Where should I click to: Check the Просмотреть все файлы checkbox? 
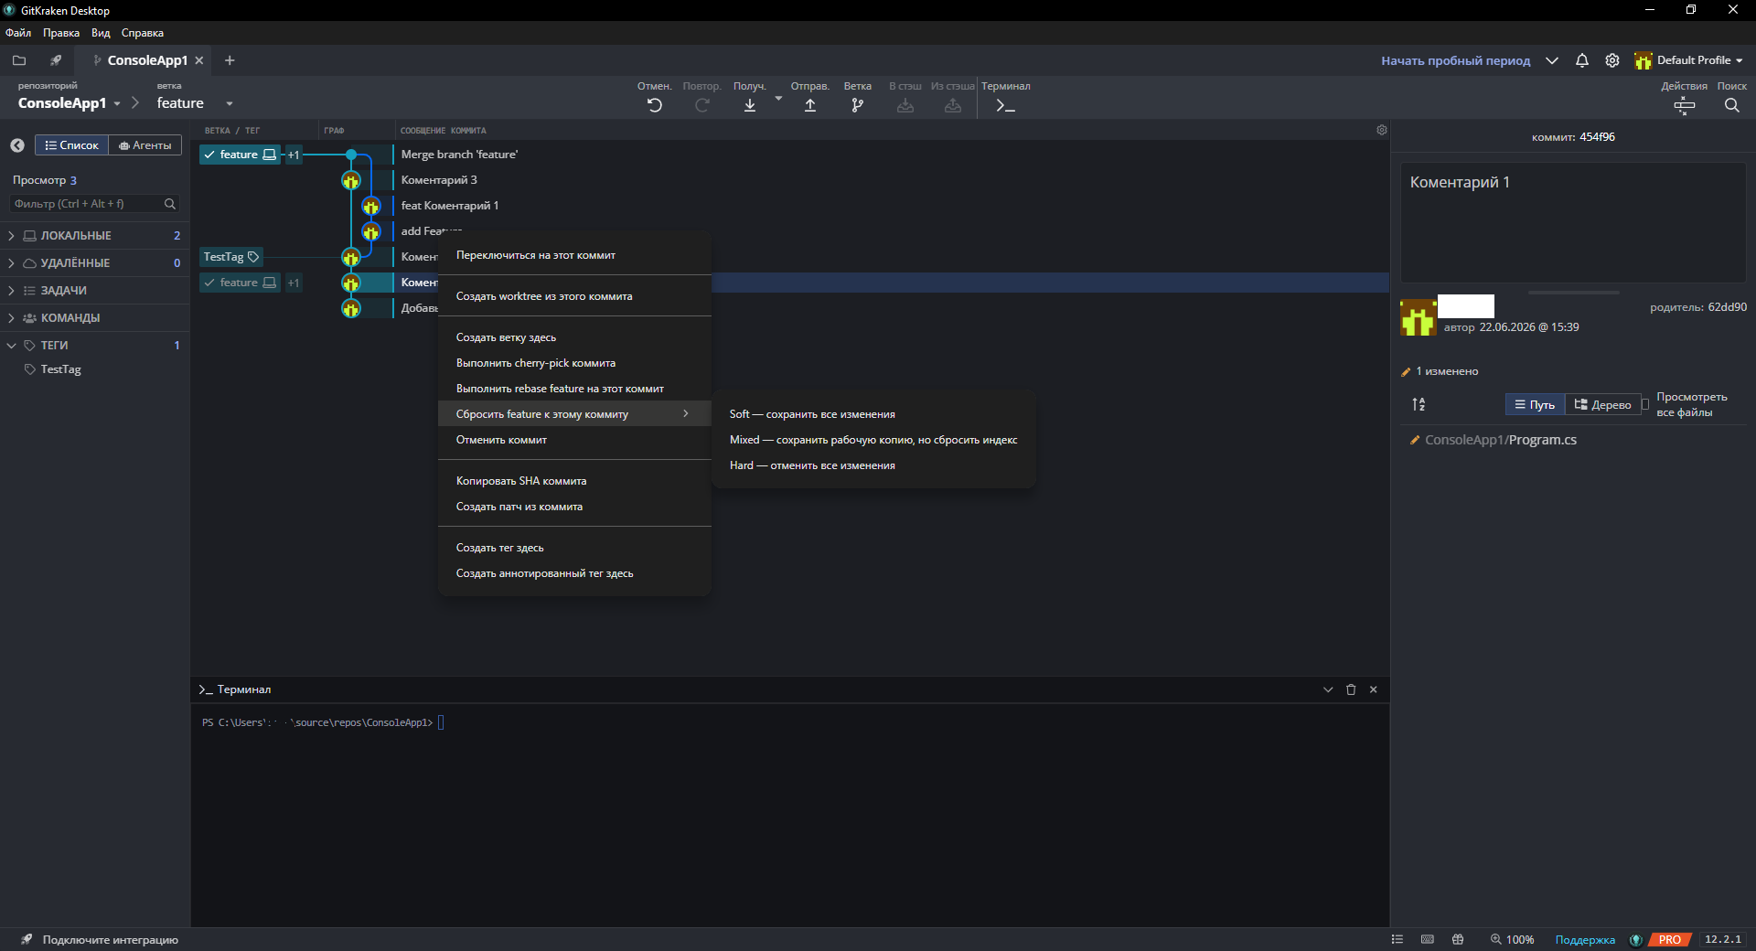pyautogui.click(x=1645, y=404)
